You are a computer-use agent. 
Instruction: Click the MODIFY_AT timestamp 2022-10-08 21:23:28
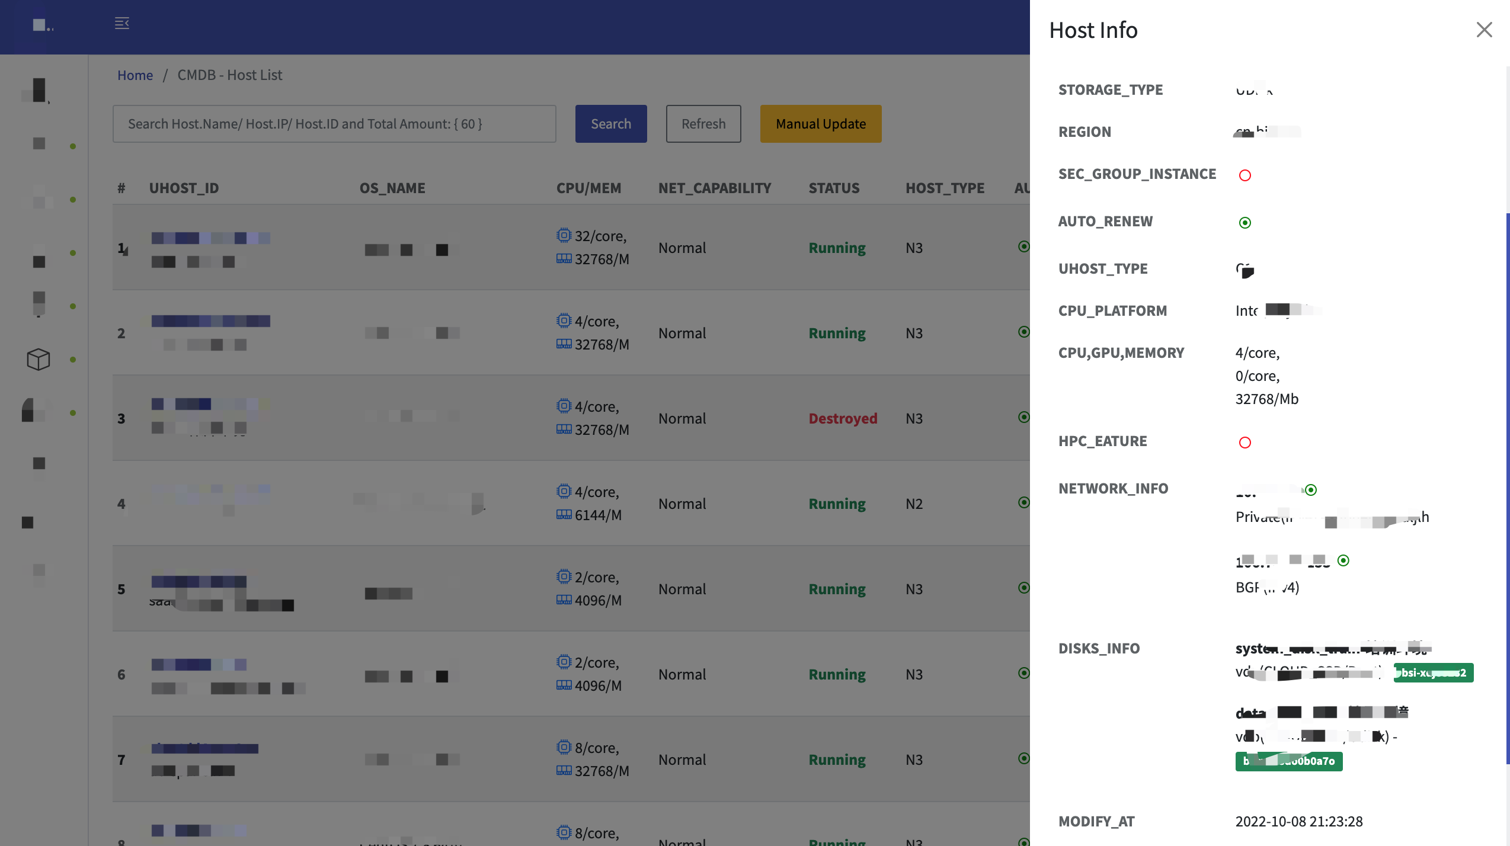click(x=1299, y=822)
